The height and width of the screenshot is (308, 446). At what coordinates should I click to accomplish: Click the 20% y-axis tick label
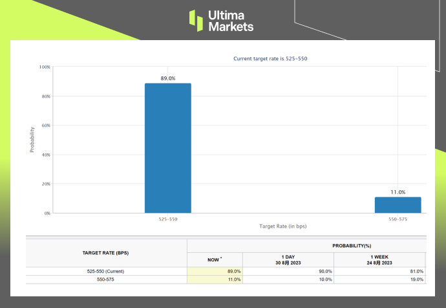46,184
